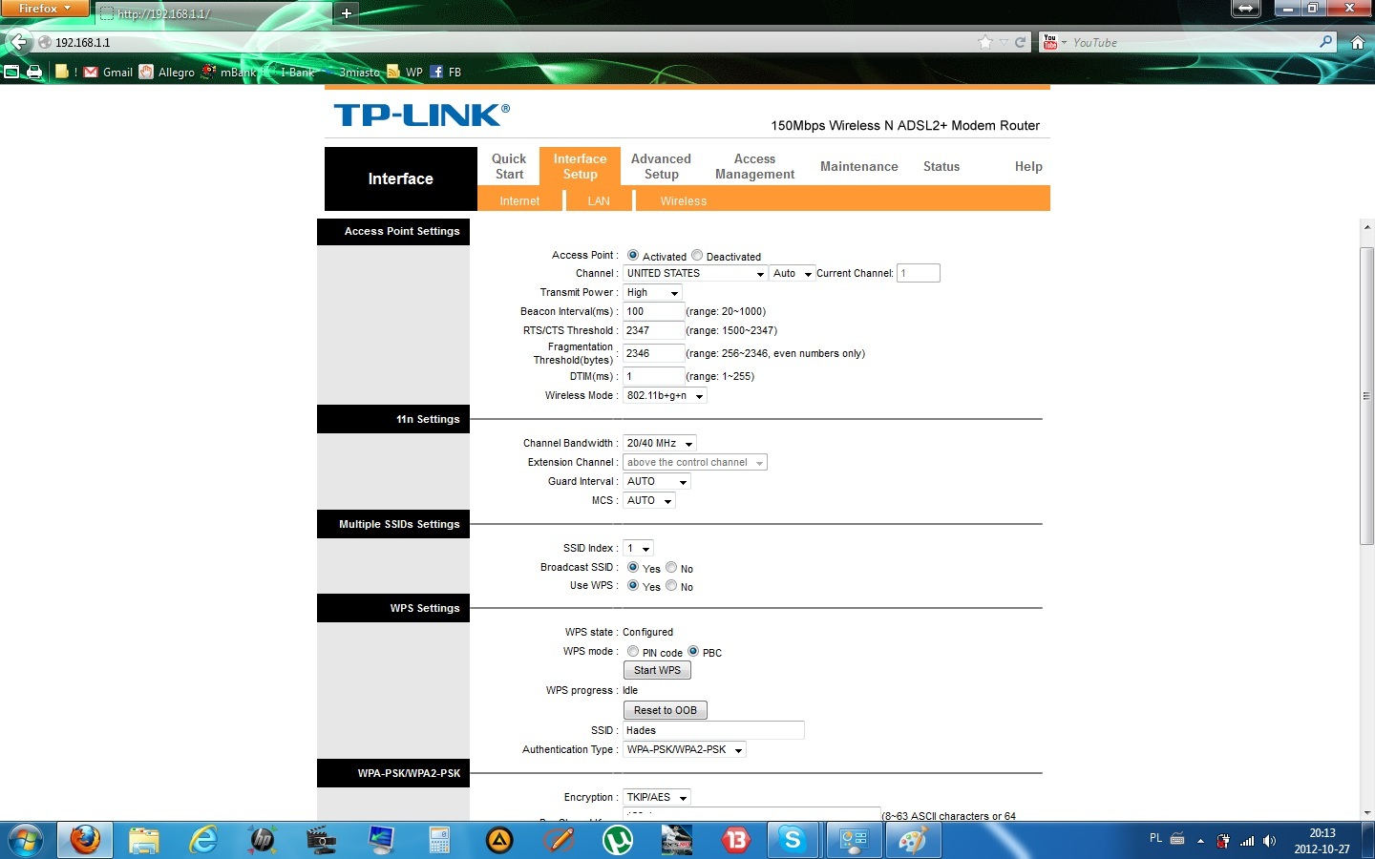Click the page's vertical scrollbar thumb
Viewport: 1375px width, 859px height.
point(1367,396)
